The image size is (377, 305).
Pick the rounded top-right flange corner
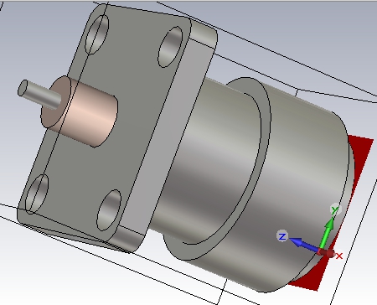[205, 34]
